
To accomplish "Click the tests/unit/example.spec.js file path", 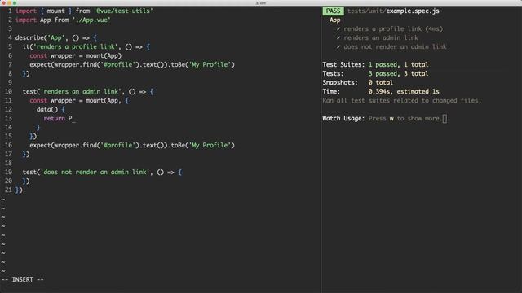I will click(x=393, y=11).
